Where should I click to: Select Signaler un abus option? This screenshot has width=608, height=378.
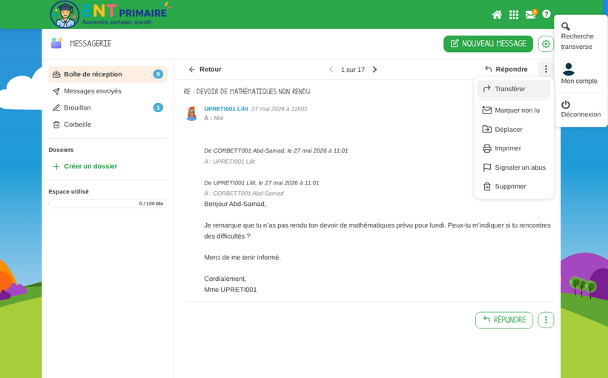click(514, 168)
